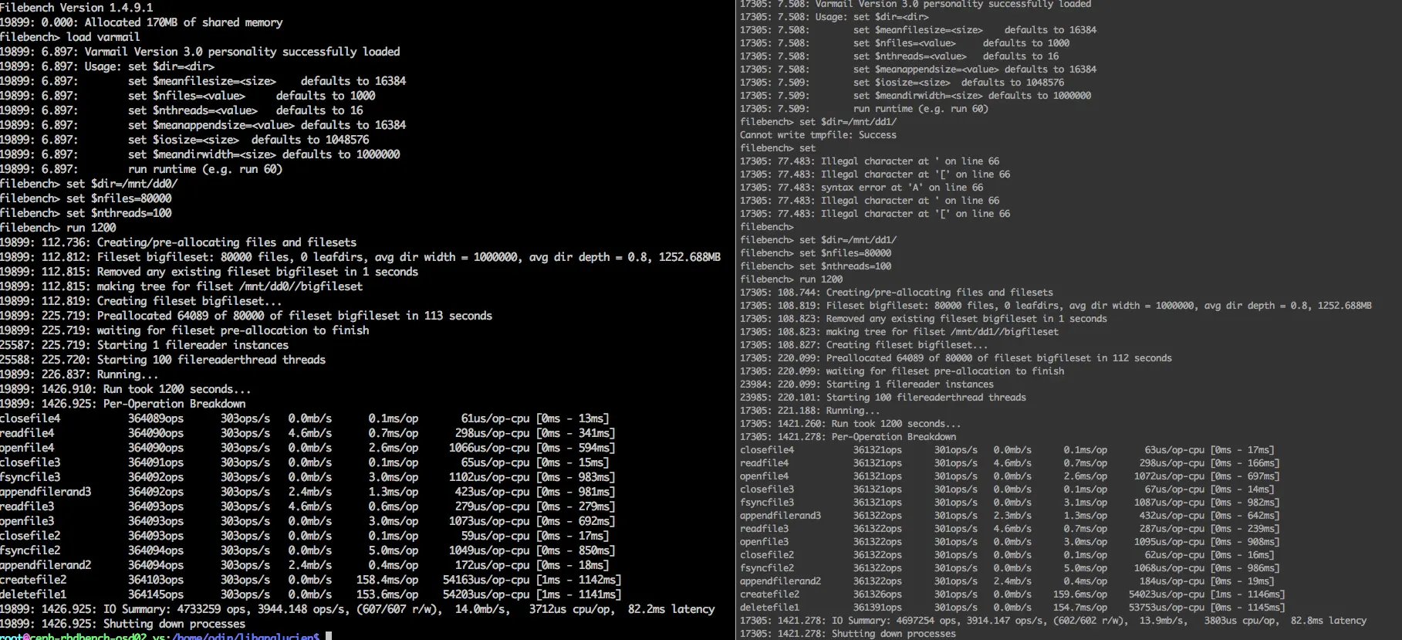Click 'Cannot write tmpfile: Success' message
1402x640 pixels.
tap(818, 135)
